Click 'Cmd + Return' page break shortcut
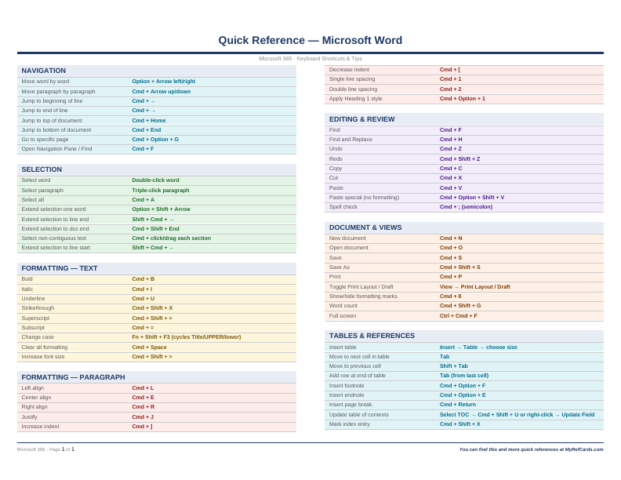 coord(458,405)
